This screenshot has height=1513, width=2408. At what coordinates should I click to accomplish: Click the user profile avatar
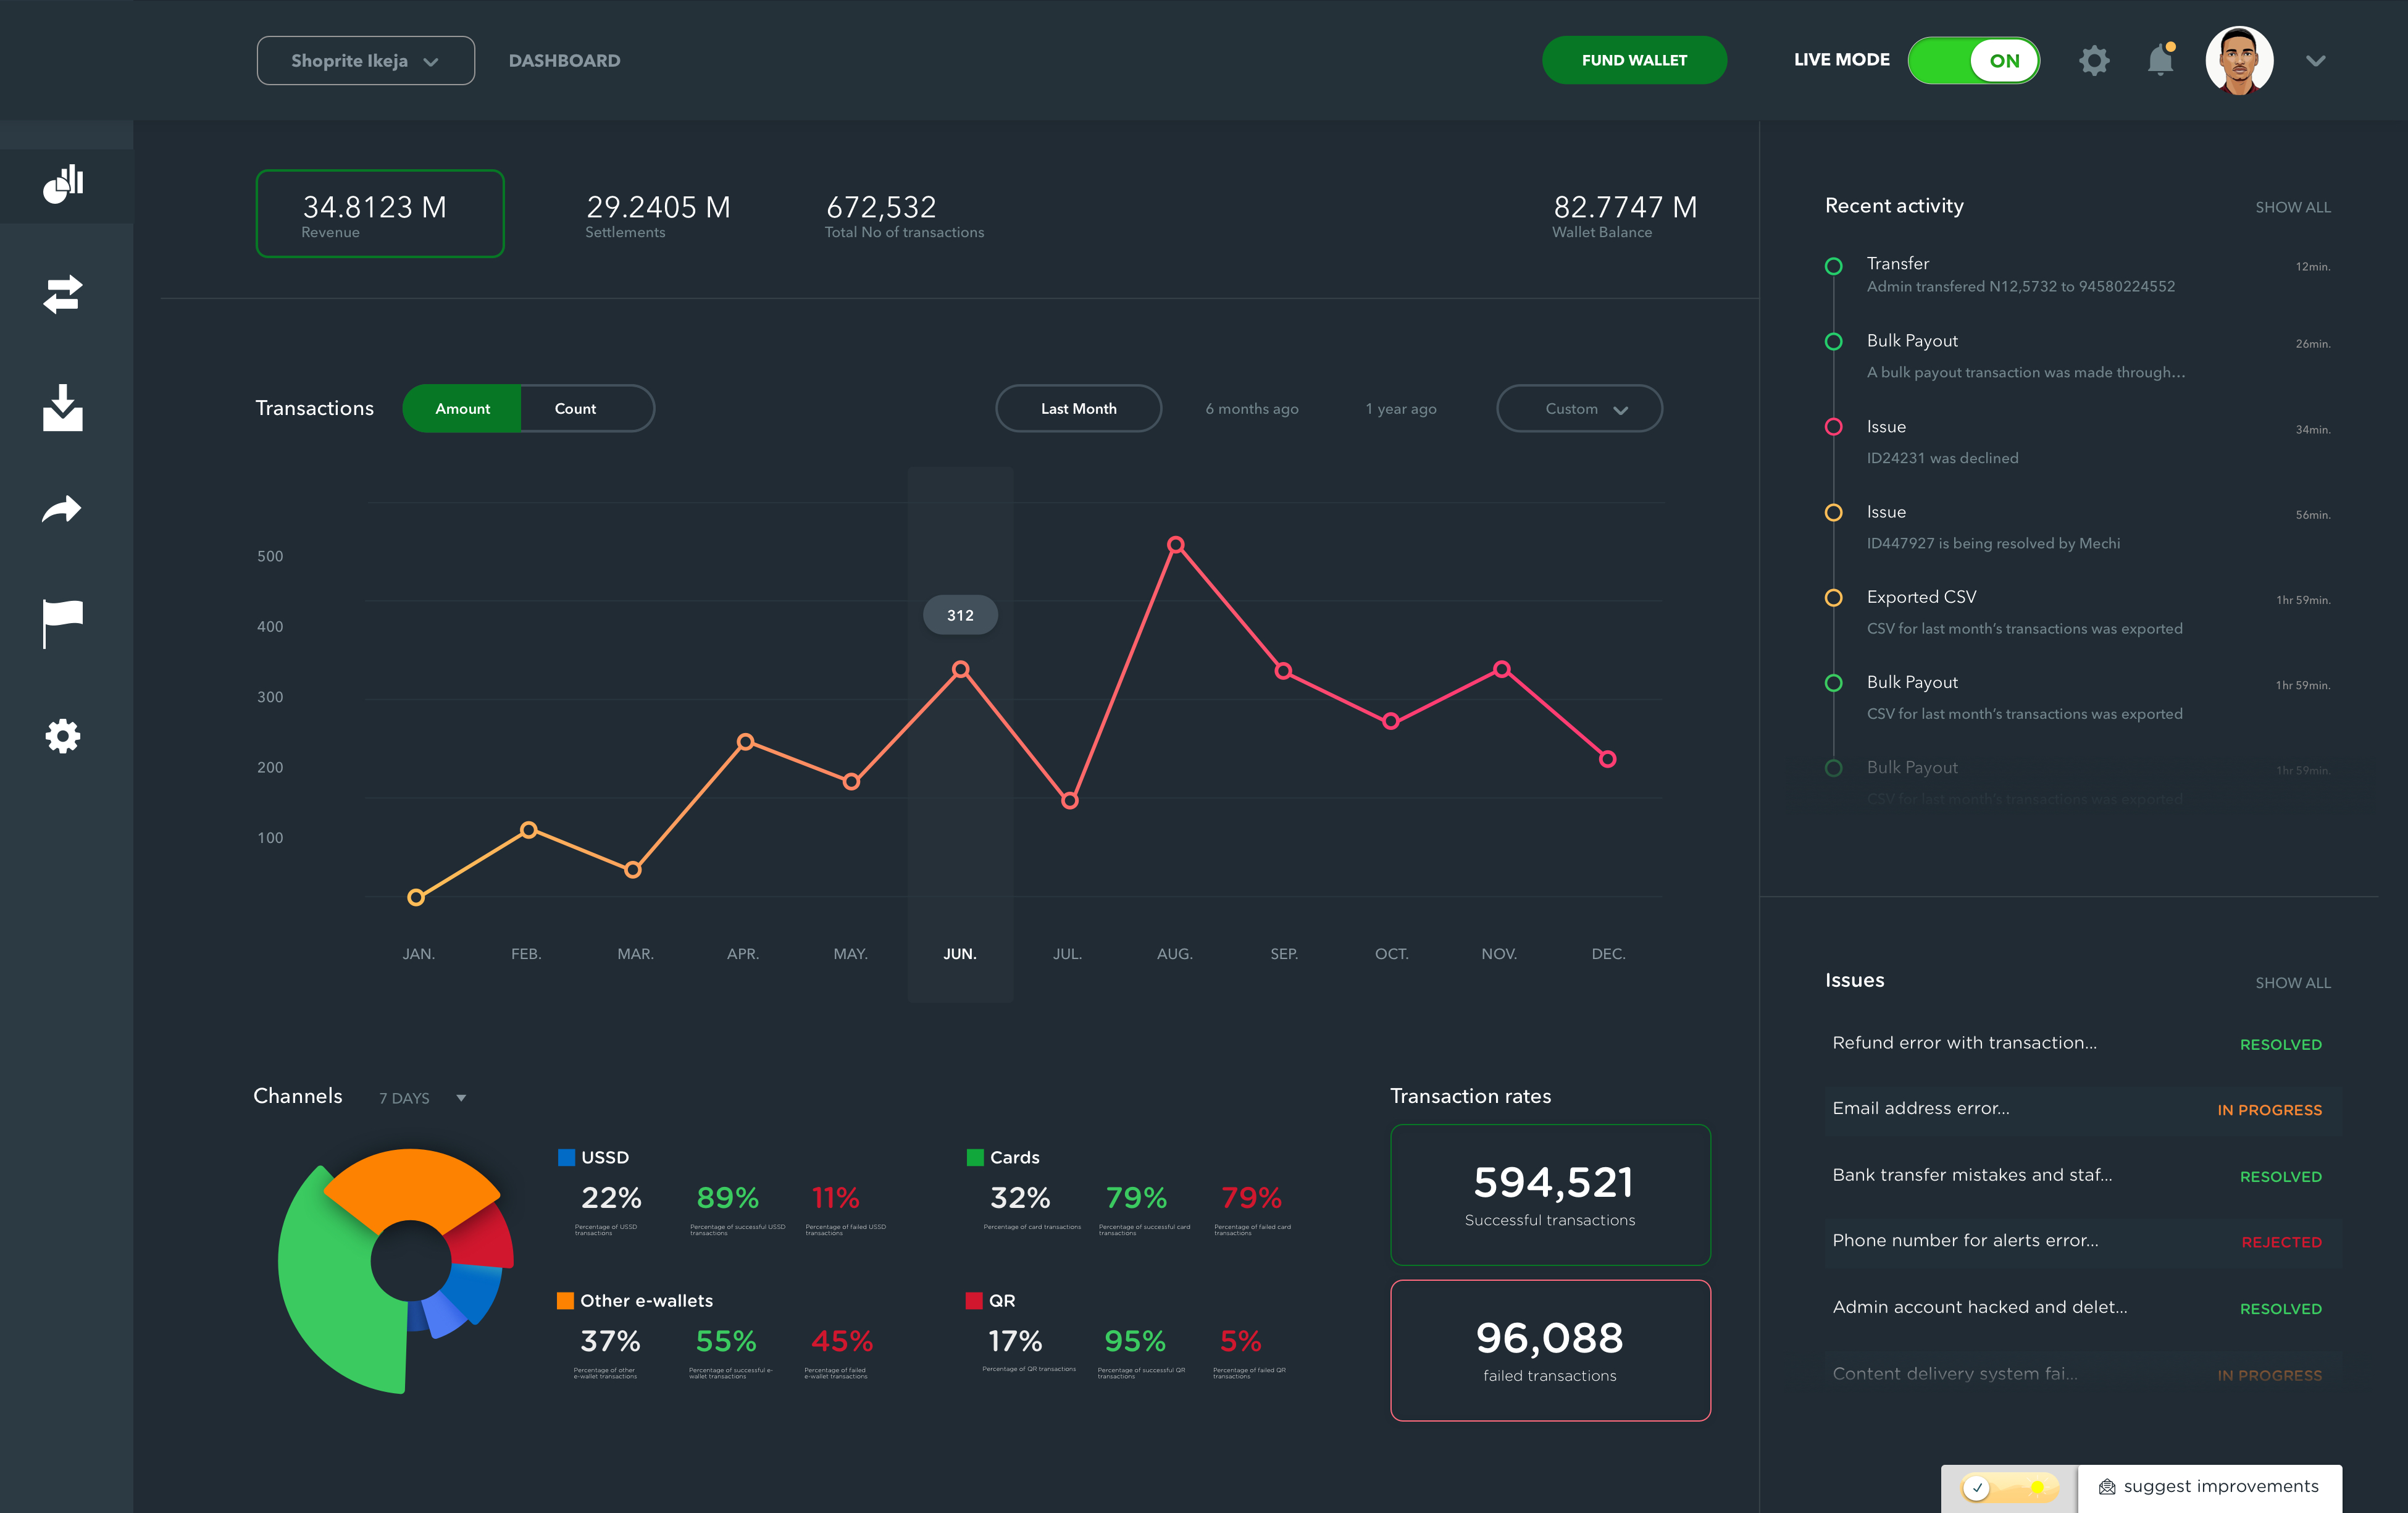(x=2239, y=60)
